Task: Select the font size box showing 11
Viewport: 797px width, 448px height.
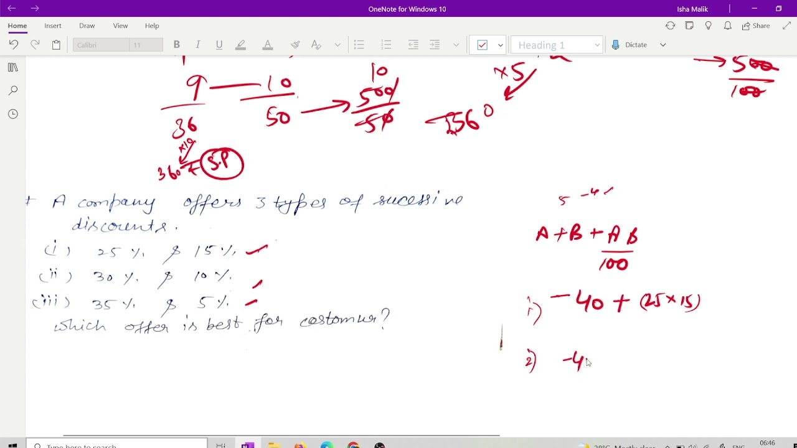Action: pyautogui.click(x=146, y=45)
